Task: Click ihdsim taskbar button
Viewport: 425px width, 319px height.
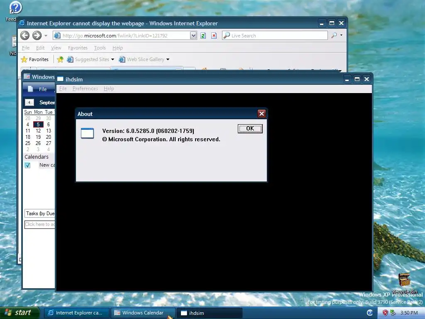Action: point(209,313)
